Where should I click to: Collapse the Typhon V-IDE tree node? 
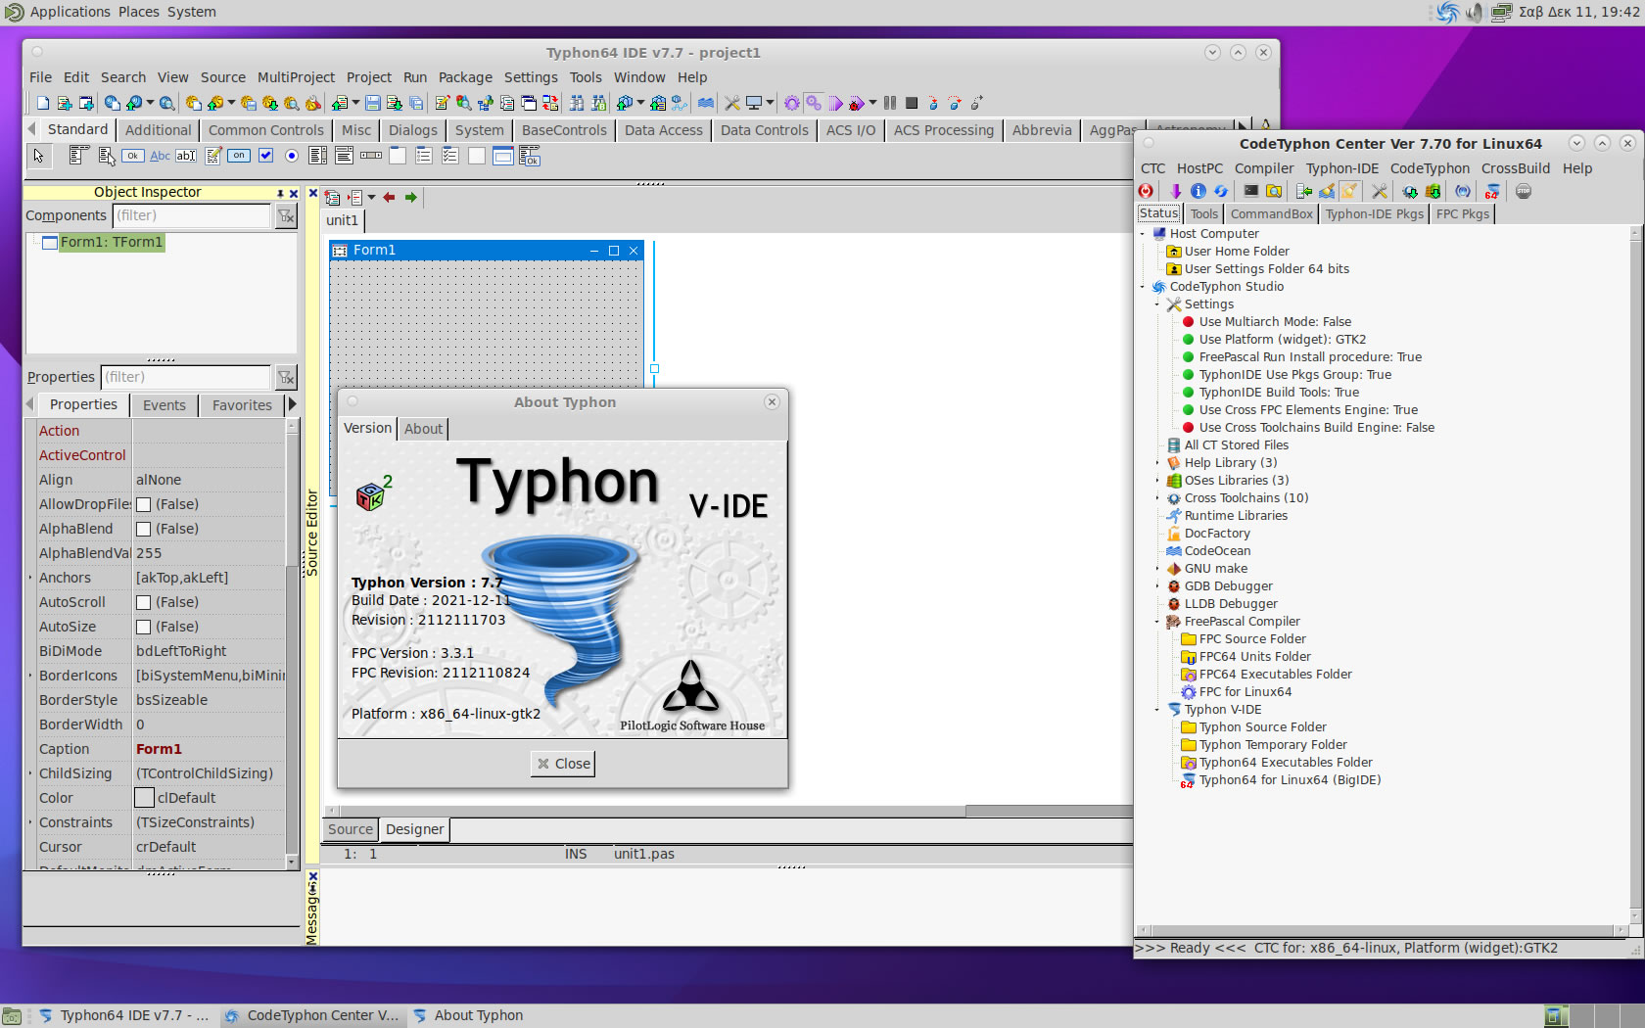(1157, 710)
